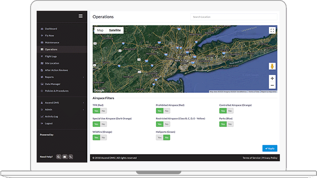Viewport: 317px width, 178px height.
Task: Click the Data Manager icon
Action: coord(42,84)
